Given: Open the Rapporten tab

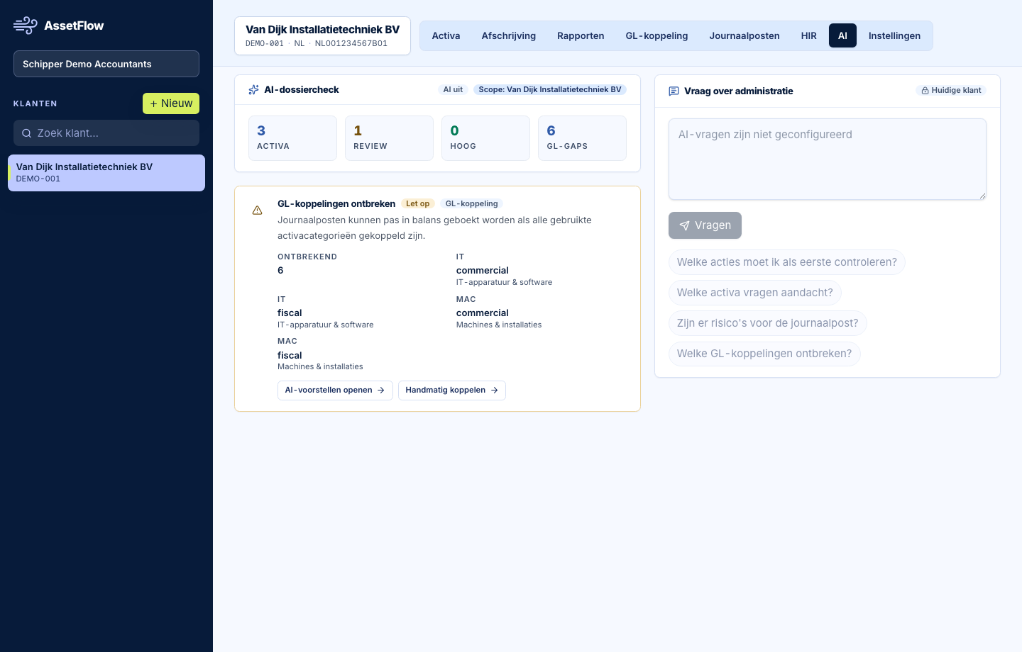Looking at the screenshot, I should (581, 36).
